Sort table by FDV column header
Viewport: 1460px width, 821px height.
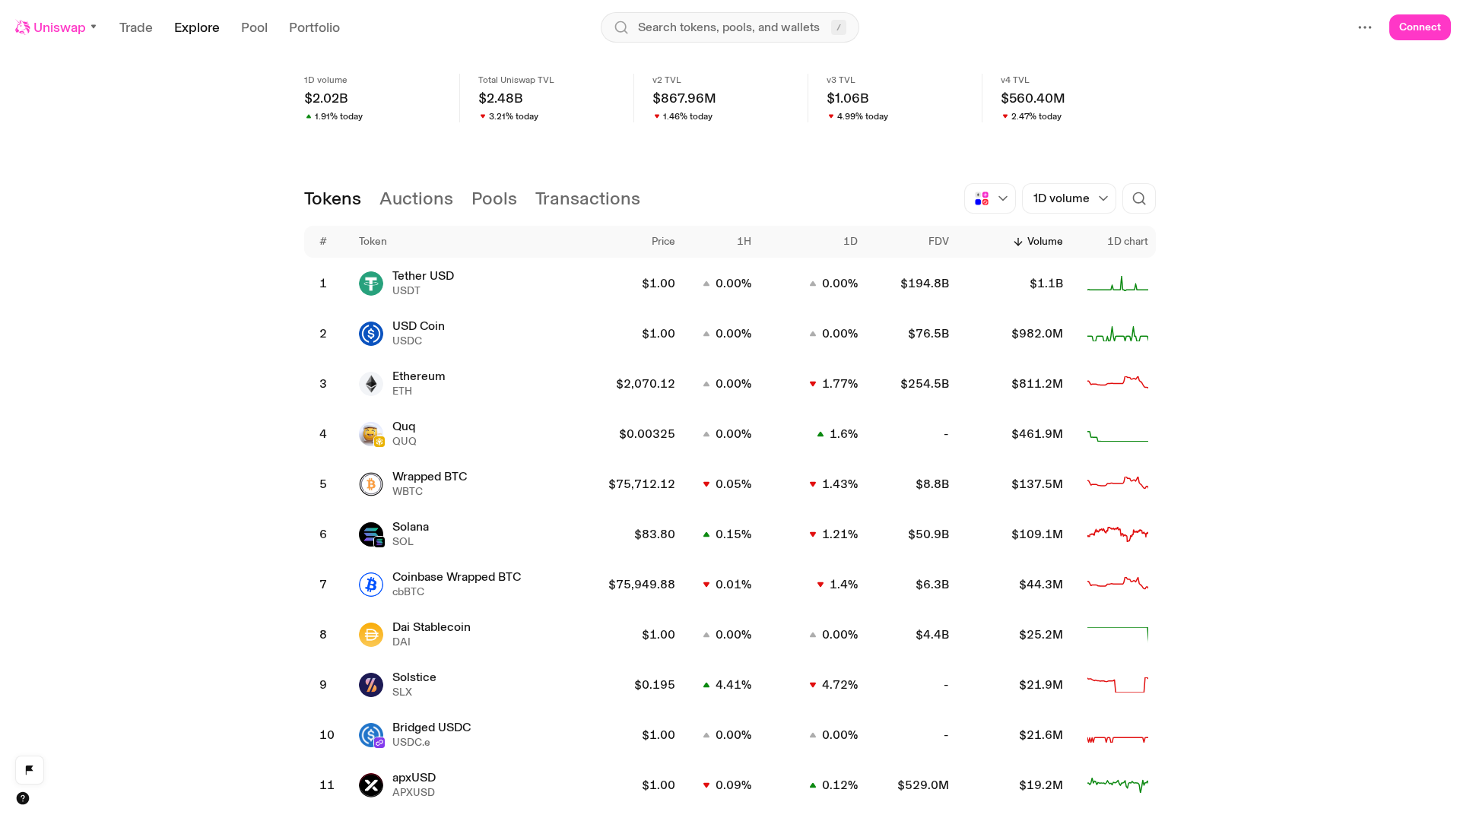click(938, 242)
